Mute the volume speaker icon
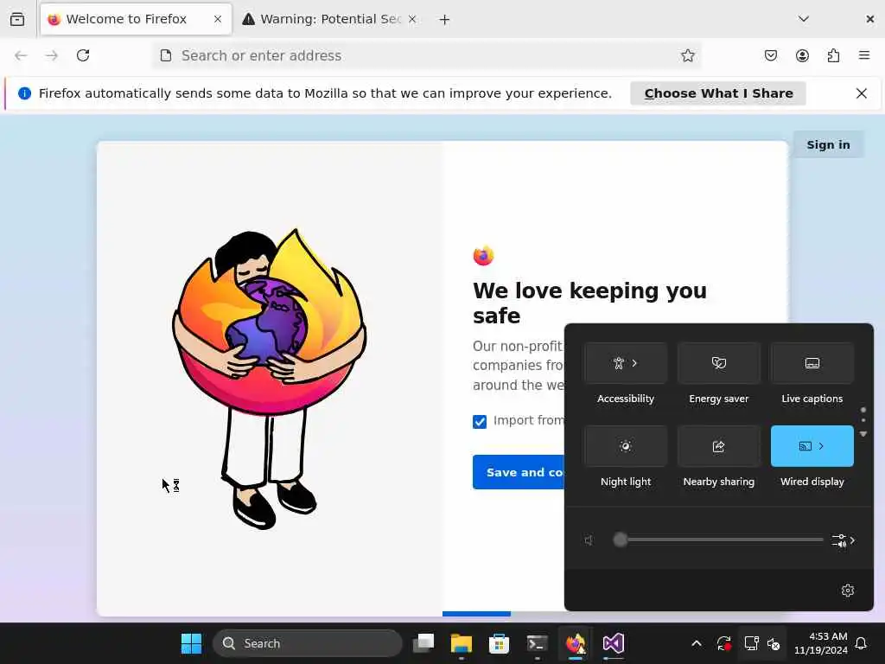The image size is (885, 664). [589, 540]
